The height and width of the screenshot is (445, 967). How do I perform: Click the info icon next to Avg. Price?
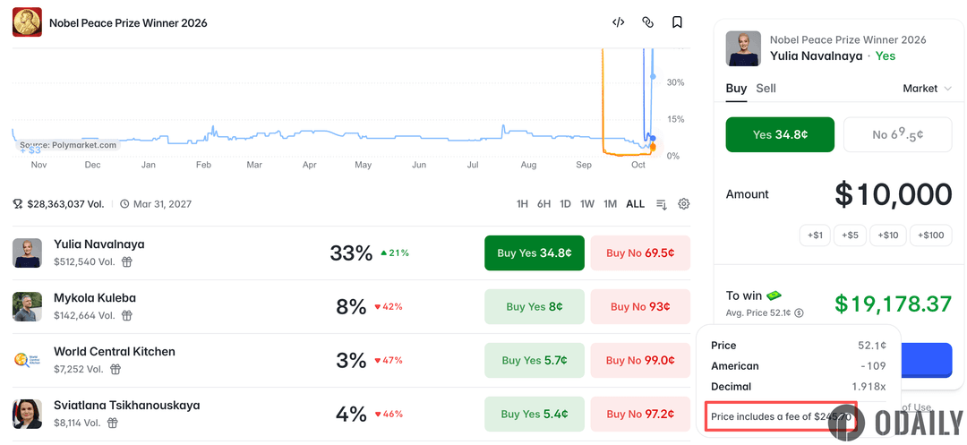click(800, 312)
